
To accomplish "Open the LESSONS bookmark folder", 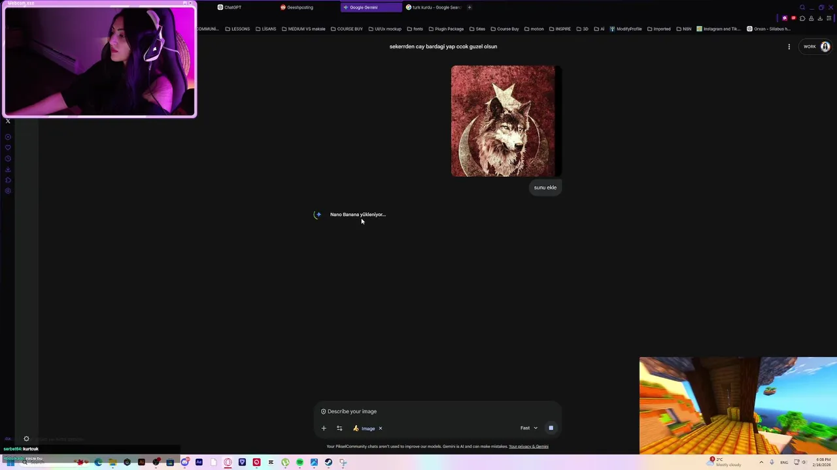I will coord(237,29).
